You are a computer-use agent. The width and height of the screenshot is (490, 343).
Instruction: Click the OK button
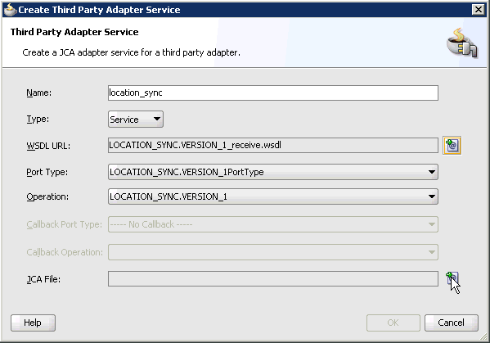(393, 323)
